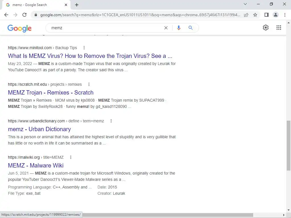The height and width of the screenshot is (218, 291).
Task: Click the 'Creator: Leurak' text
Action: (x=111, y=193)
